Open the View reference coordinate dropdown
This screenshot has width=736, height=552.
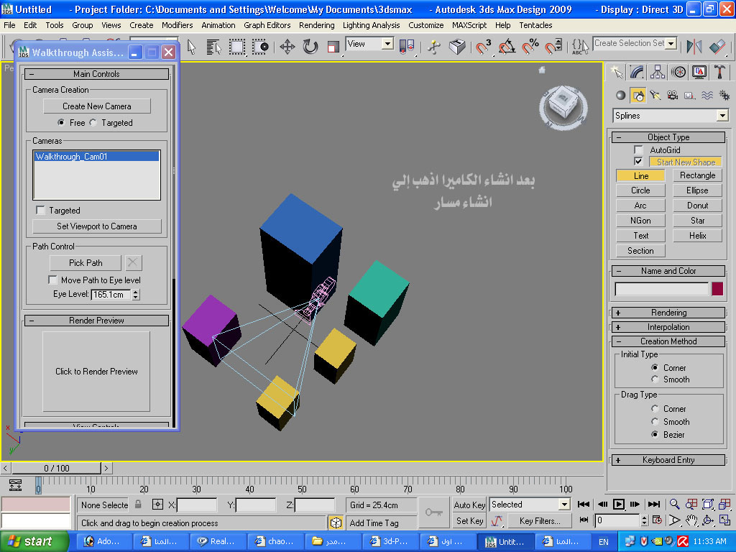[387, 44]
